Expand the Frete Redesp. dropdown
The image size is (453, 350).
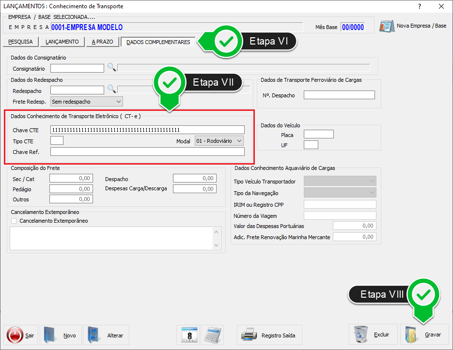[x=119, y=102]
